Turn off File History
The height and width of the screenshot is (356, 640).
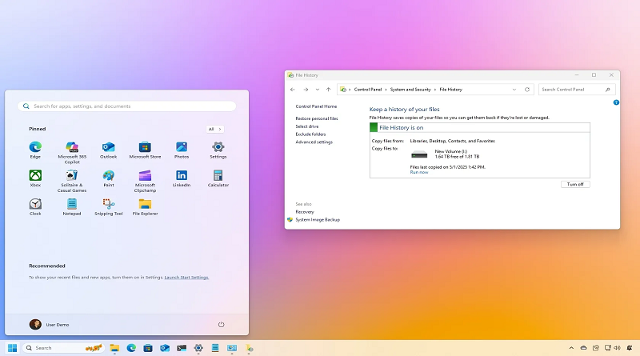point(575,184)
